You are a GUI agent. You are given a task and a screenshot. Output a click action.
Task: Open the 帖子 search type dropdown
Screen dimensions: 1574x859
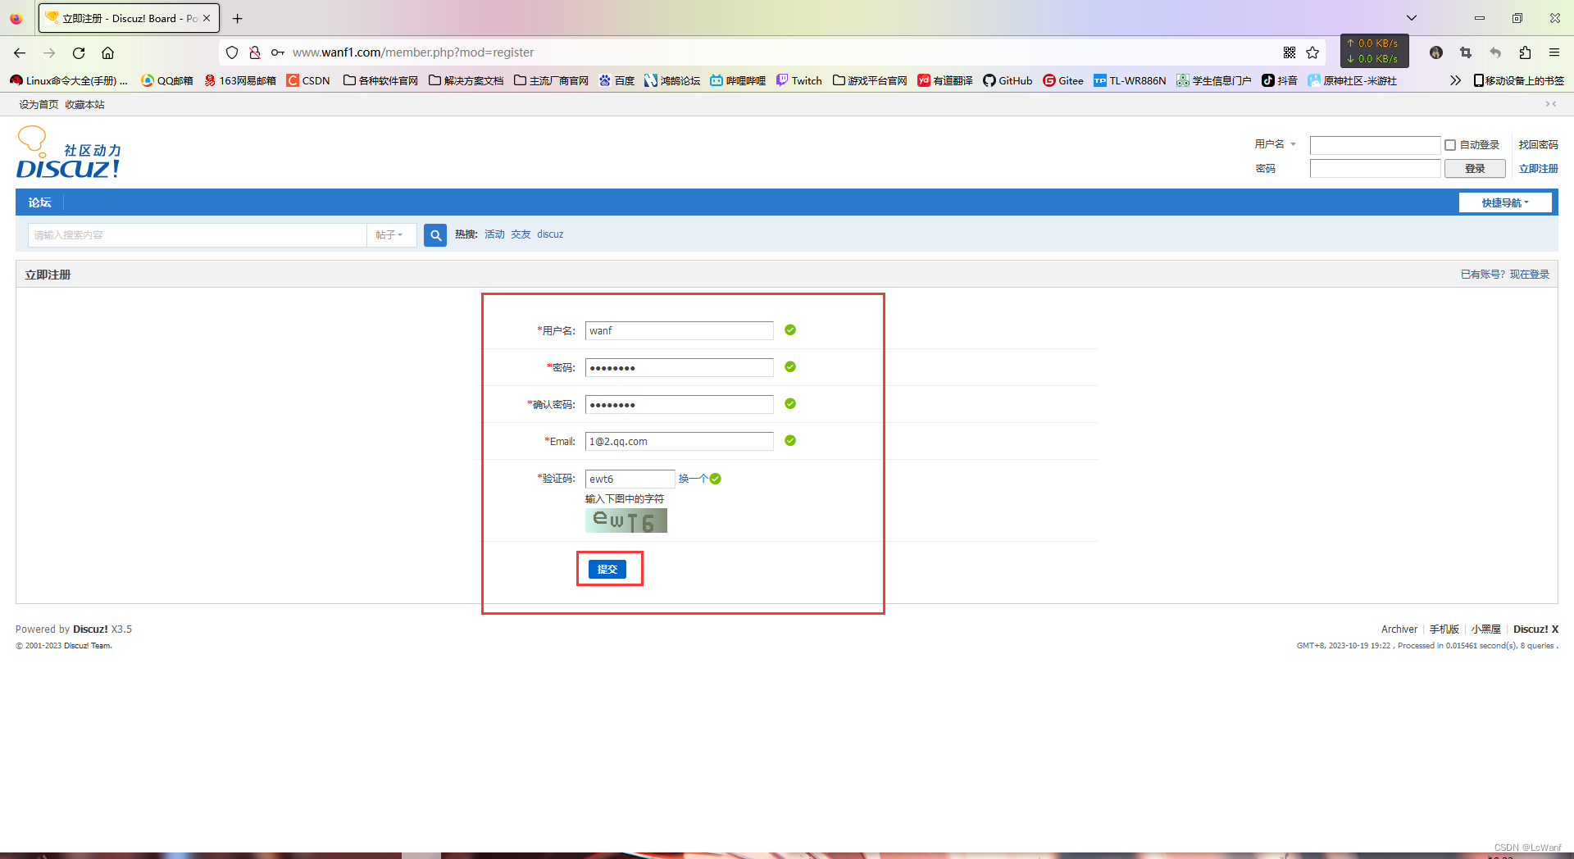pyautogui.click(x=390, y=235)
